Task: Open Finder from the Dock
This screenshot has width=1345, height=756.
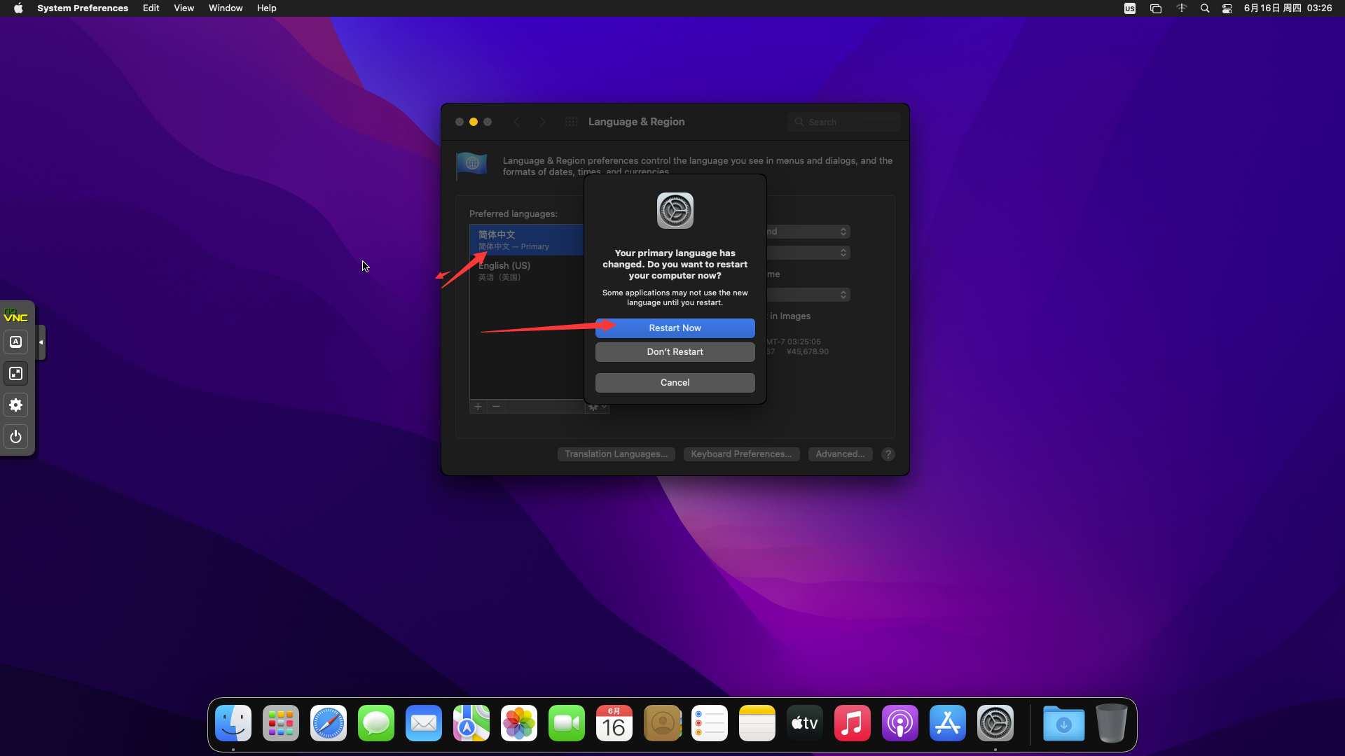Action: [x=233, y=724]
